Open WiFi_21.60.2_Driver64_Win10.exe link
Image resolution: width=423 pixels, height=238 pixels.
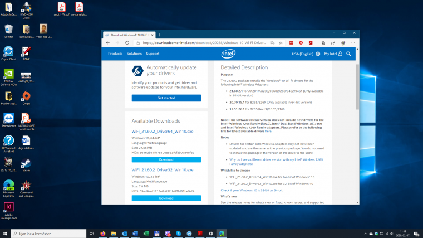(163, 132)
